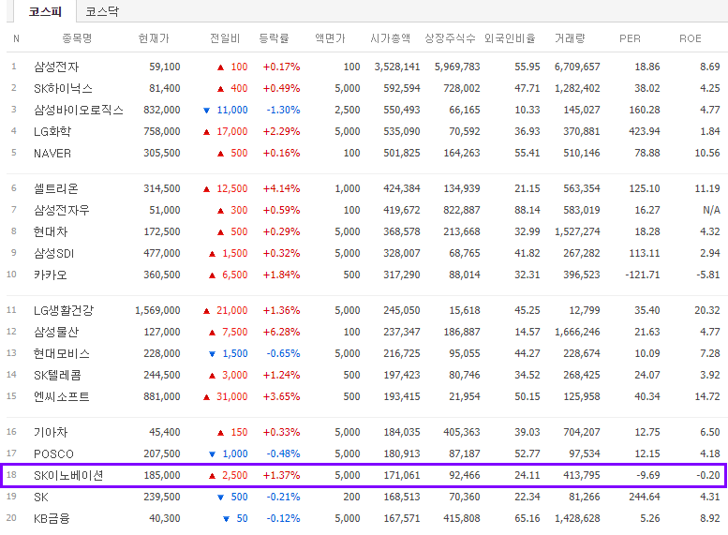Switch to the 코스닥 tab
This screenshot has width=728, height=535.
(x=102, y=11)
